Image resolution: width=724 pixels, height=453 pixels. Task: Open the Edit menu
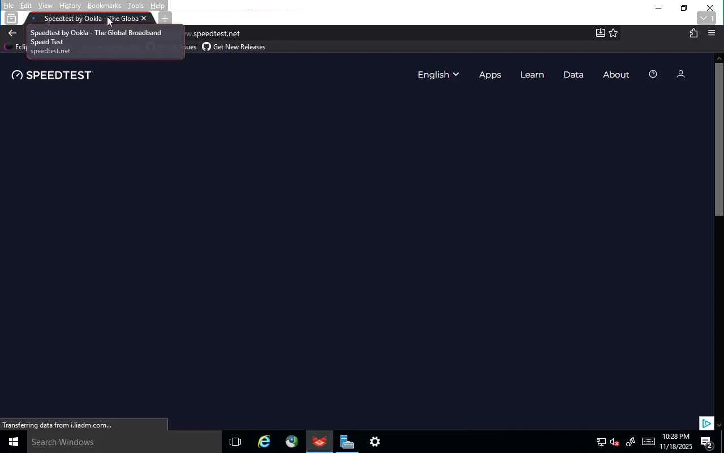[26, 6]
